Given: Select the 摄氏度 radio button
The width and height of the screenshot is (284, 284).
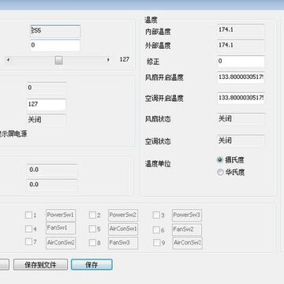Looking at the screenshot, I should pos(220,159).
